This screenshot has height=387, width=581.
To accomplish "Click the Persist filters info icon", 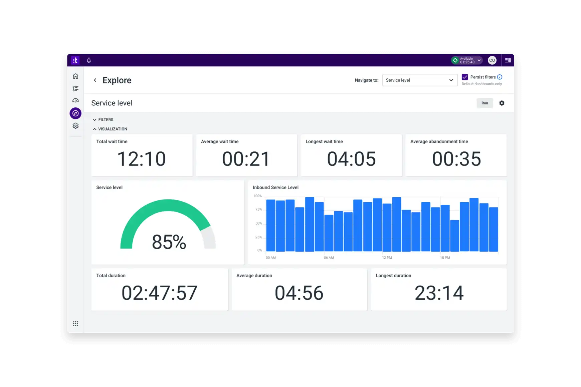I will 500,77.
